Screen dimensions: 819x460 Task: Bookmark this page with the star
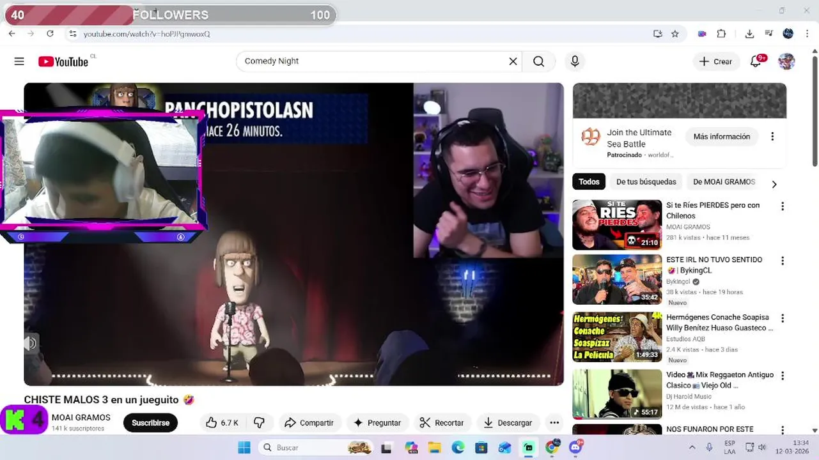(x=675, y=34)
